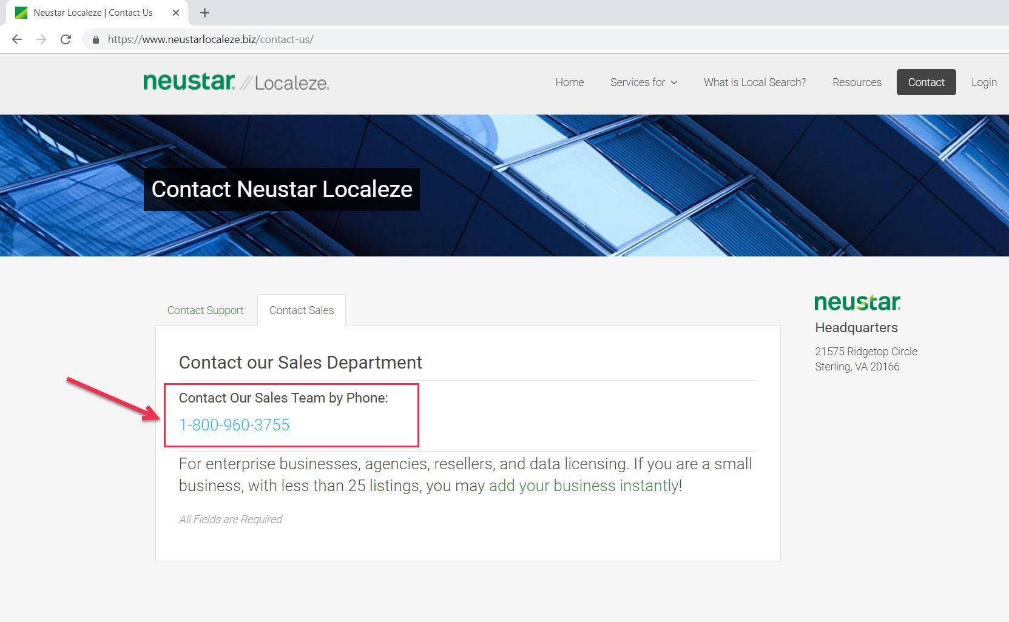1009x622 pixels.
Task: Open a new tab with the plus icon
Action: coord(204,13)
